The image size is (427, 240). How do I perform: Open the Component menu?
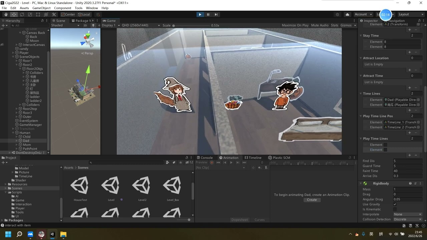[62, 8]
